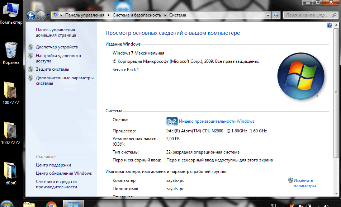
Task: Open the Корзина recycle bin icon
Action: point(11,53)
